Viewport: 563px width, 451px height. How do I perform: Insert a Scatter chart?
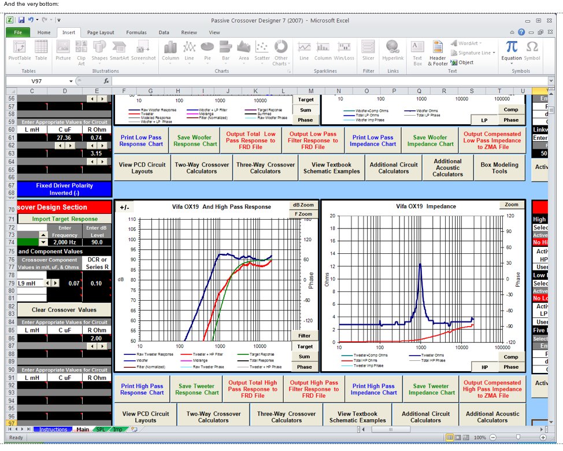pyautogui.click(x=262, y=52)
